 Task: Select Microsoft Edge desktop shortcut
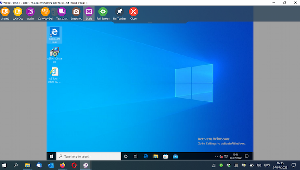coord(54,35)
